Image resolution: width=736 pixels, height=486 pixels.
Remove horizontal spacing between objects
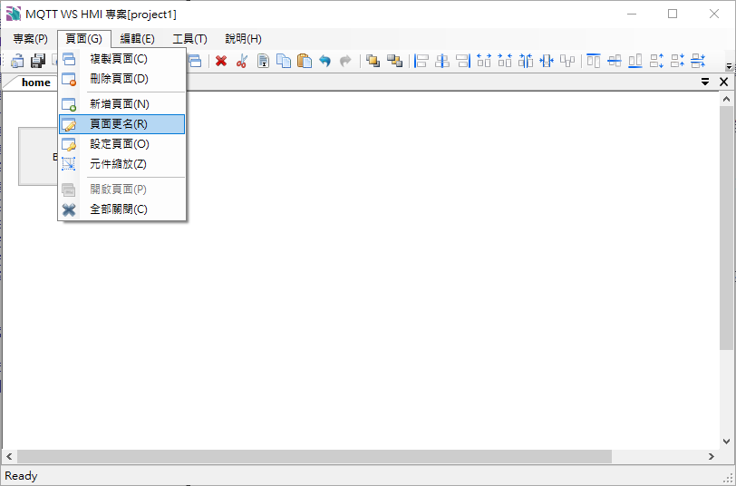(x=526, y=61)
